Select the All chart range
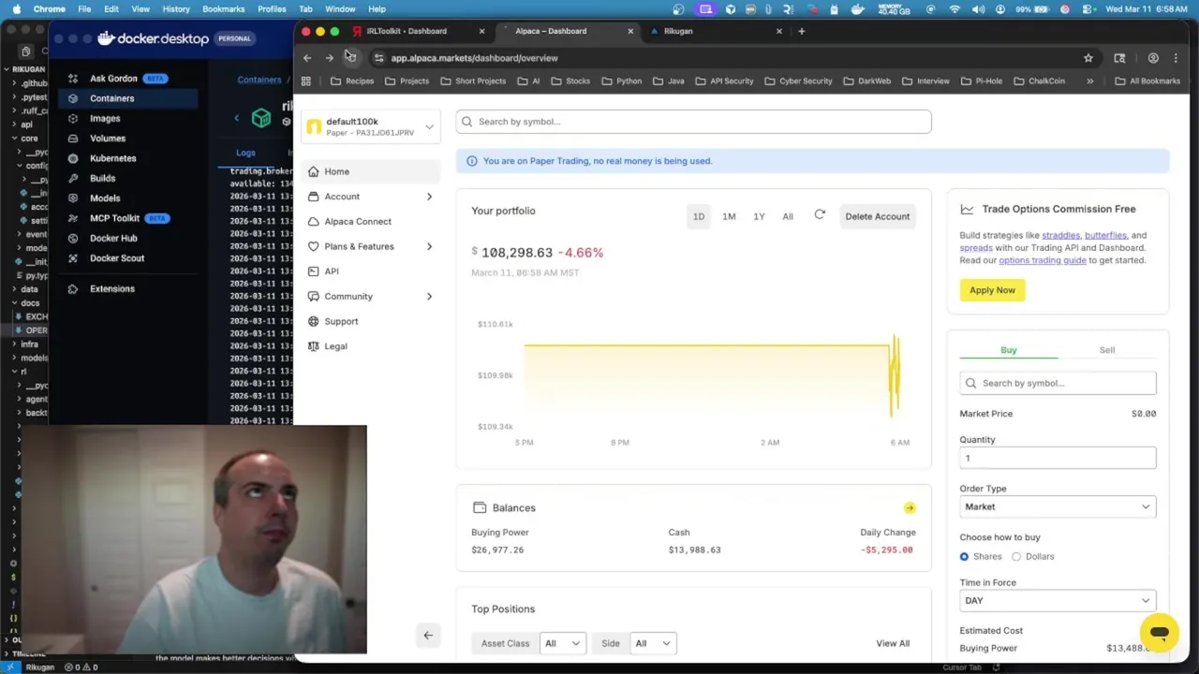1199x674 pixels. pos(788,216)
